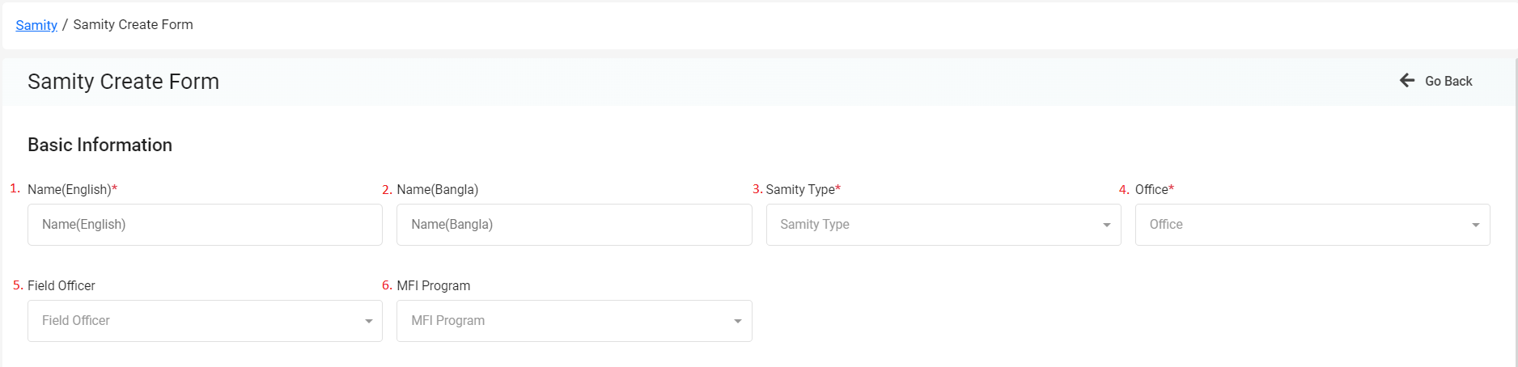Open the Samity breadcrumb link
The width and height of the screenshot is (1518, 367).
36,25
